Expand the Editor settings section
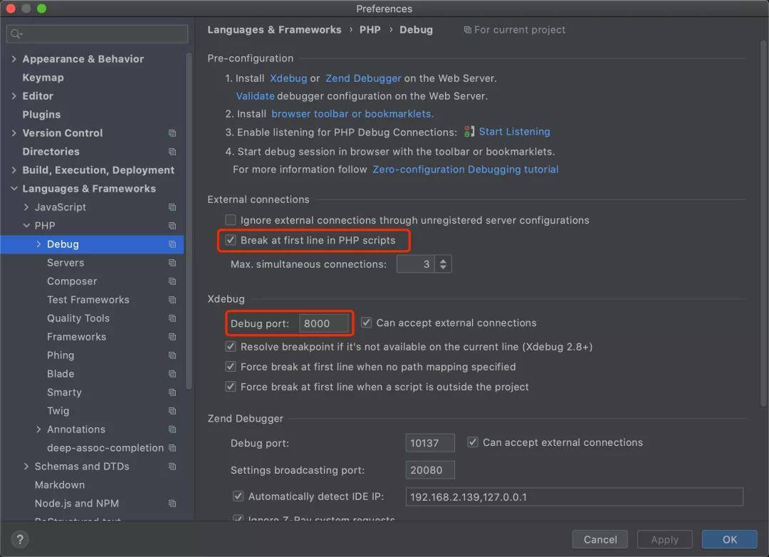Viewport: 769px width, 557px height. (14, 96)
